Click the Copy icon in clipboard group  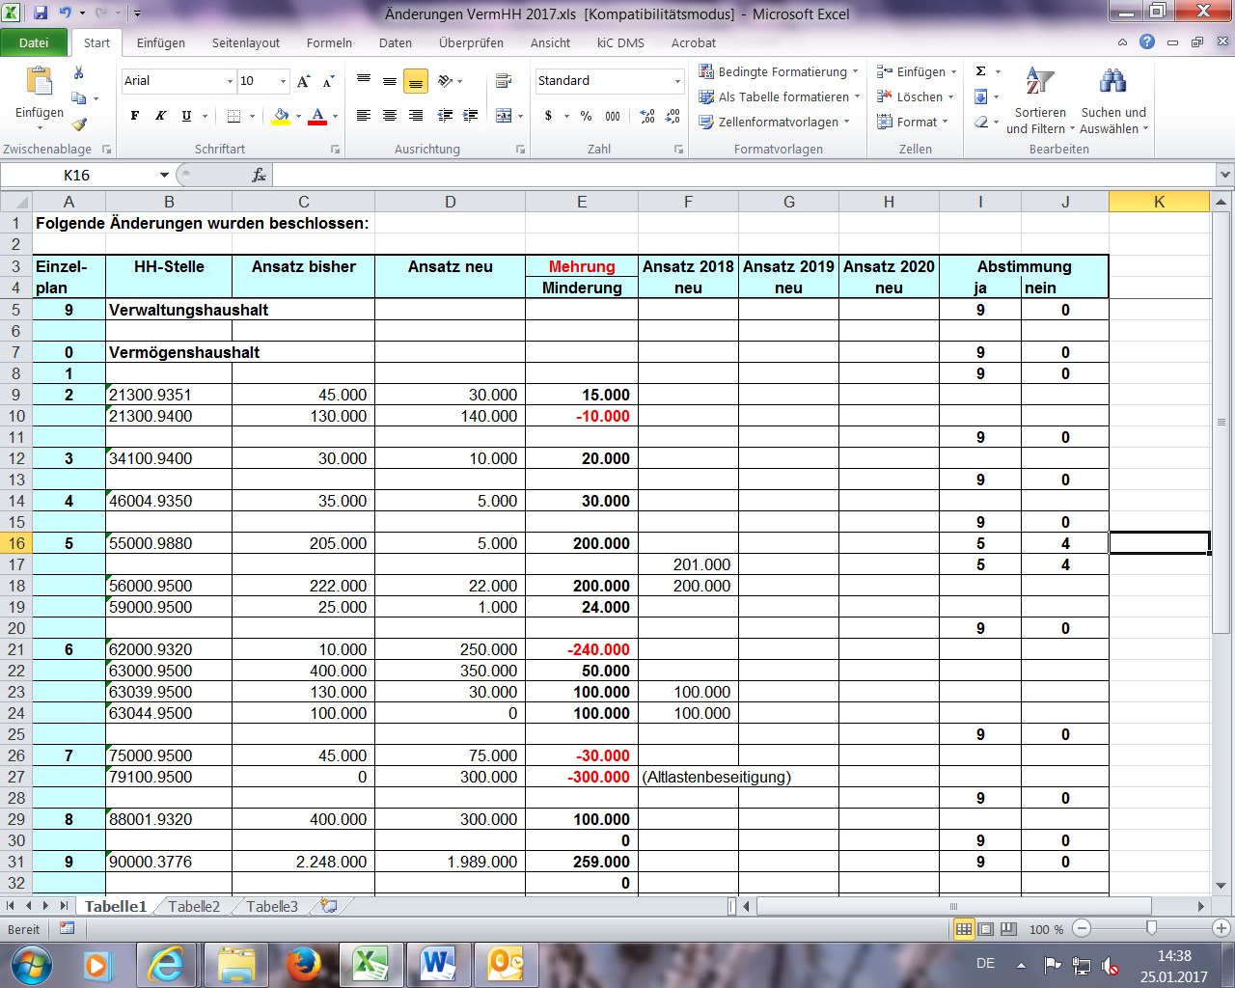(79, 98)
